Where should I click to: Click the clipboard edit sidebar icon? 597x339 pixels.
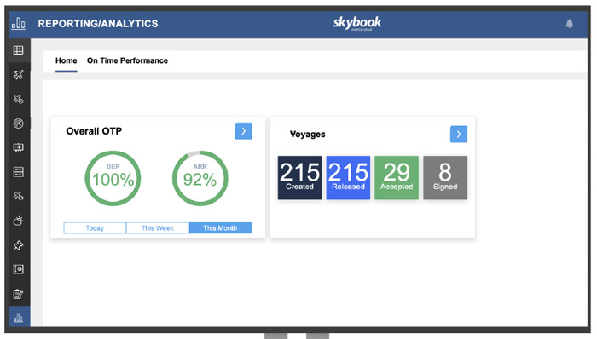18,294
